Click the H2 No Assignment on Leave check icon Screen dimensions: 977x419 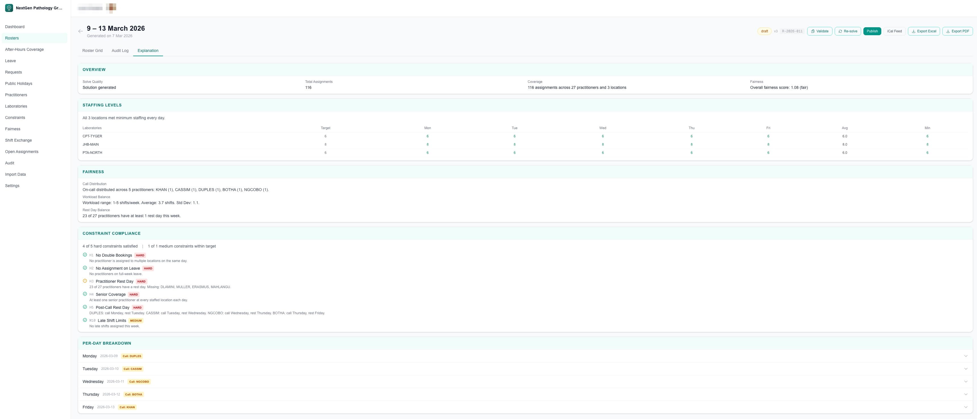[x=85, y=268]
